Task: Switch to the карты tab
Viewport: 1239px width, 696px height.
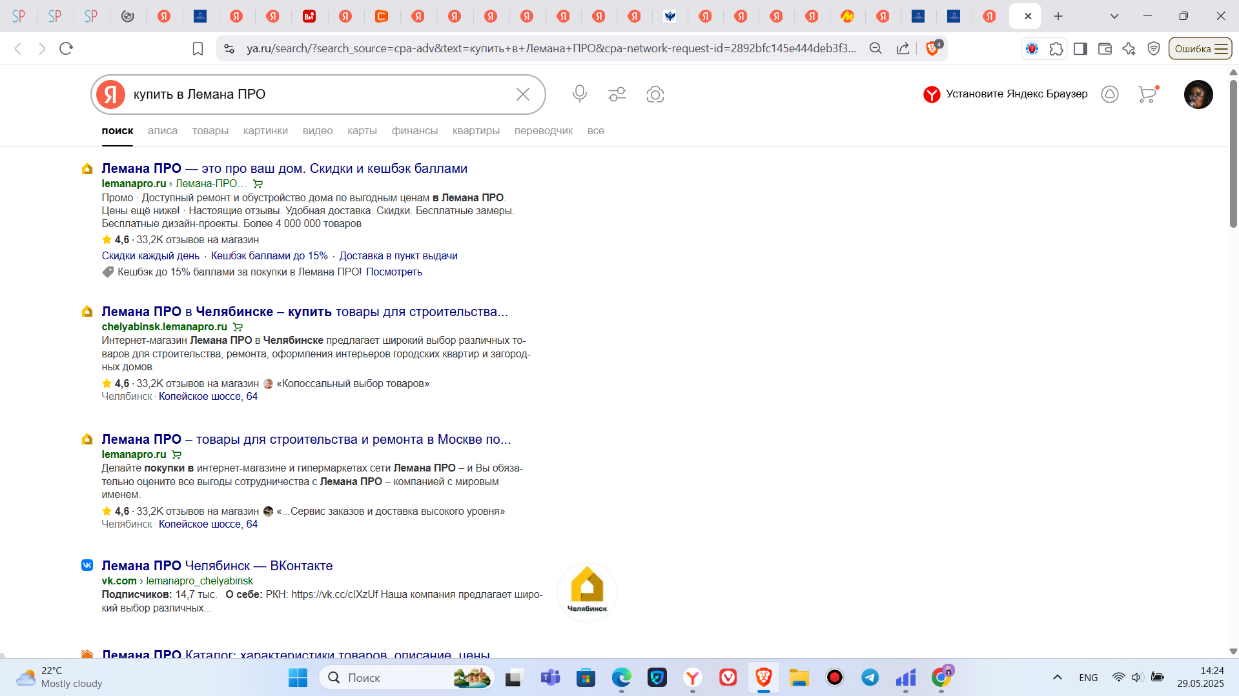Action: pyautogui.click(x=362, y=130)
